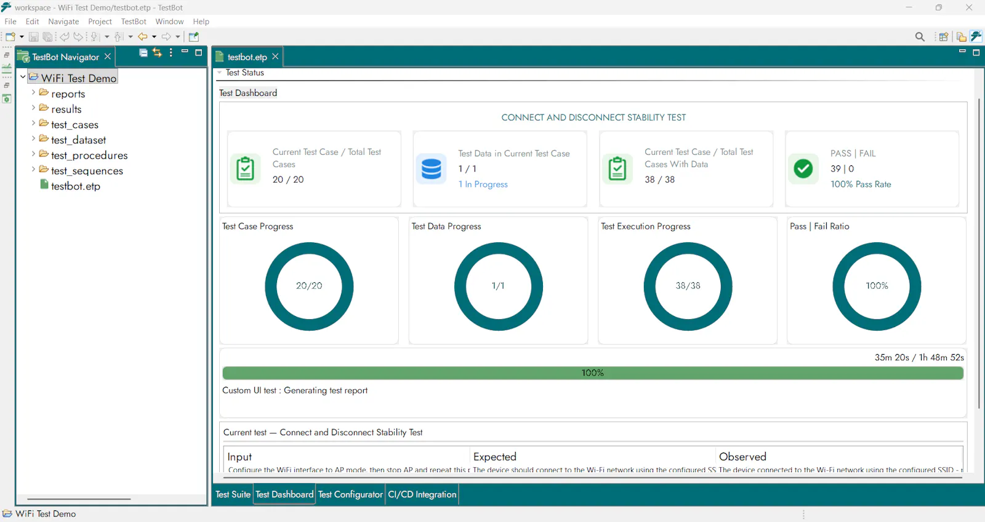Click the Forward navigation arrow

(166, 37)
